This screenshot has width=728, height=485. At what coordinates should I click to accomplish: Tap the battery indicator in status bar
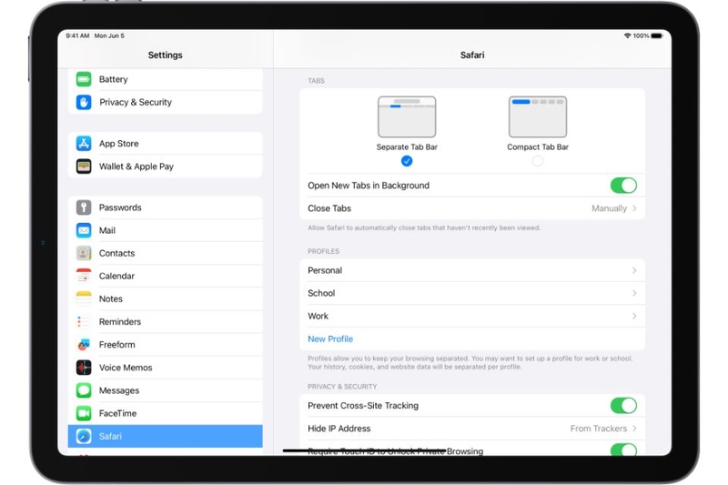point(656,35)
